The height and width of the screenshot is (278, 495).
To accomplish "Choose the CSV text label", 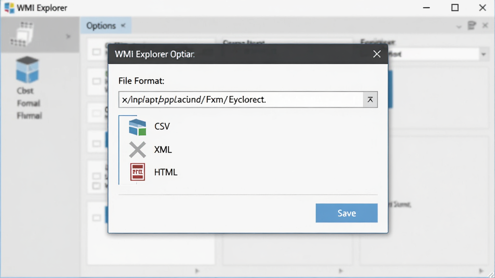I will click(162, 126).
